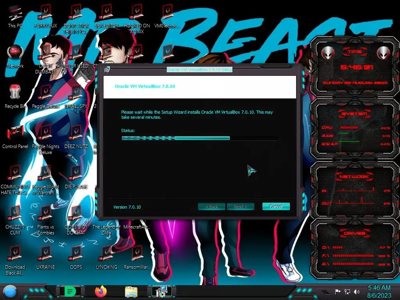Cancel the VirtualBox installation
The image size is (400, 300).
[276, 206]
